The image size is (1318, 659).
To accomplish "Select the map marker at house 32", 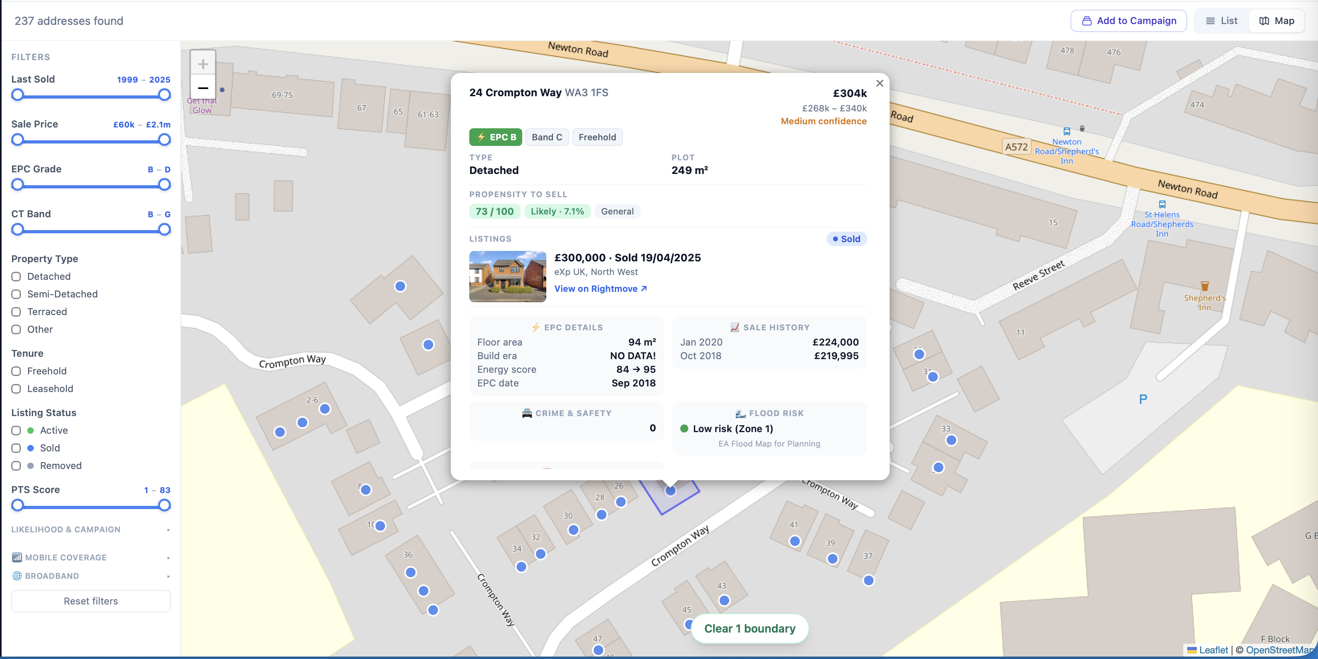I will (x=540, y=554).
